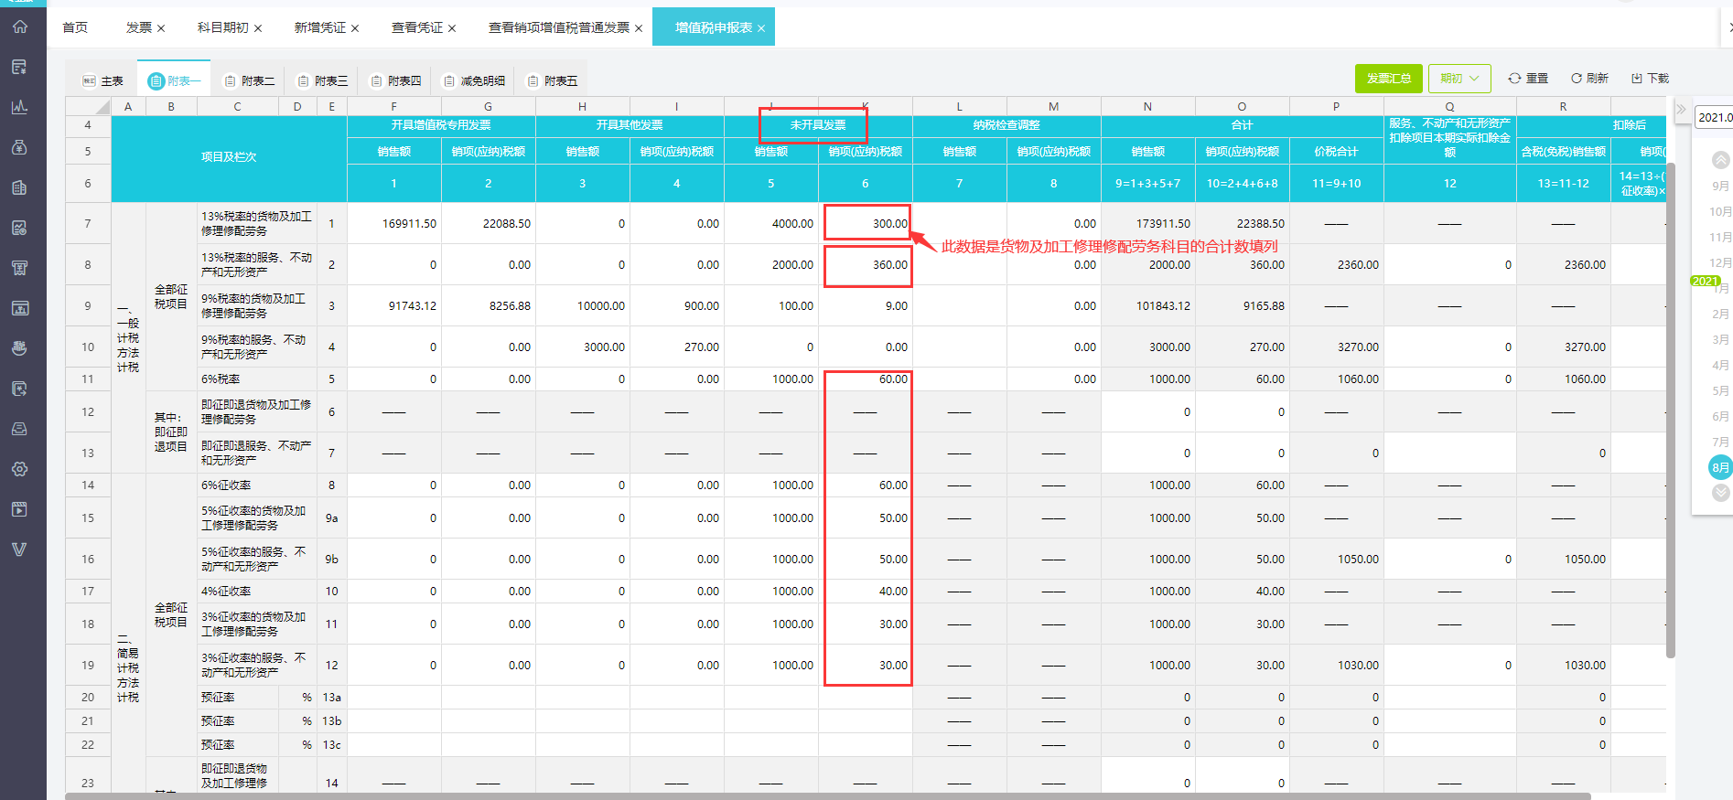The width and height of the screenshot is (1733, 800).
Task: Select 7月 in the month timeline
Action: click(x=1720, y=442)
